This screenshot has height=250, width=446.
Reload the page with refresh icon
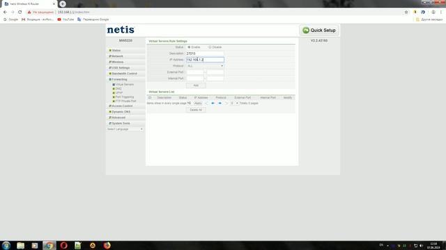(20, 12)
